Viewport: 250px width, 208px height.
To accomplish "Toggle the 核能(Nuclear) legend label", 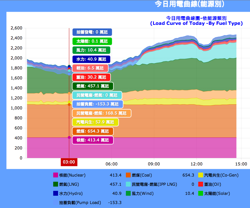I will click(72, 175).
